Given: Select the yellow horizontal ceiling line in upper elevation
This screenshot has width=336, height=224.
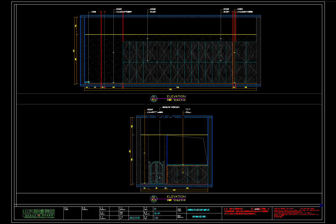Looking at the screenshot, I should click(170, 34).
